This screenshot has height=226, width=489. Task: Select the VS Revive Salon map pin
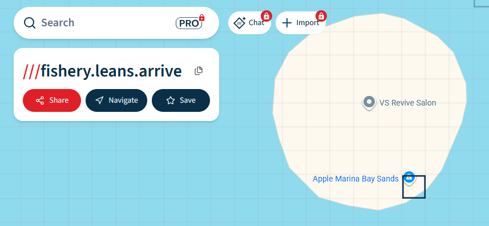[x=369, y=102]
